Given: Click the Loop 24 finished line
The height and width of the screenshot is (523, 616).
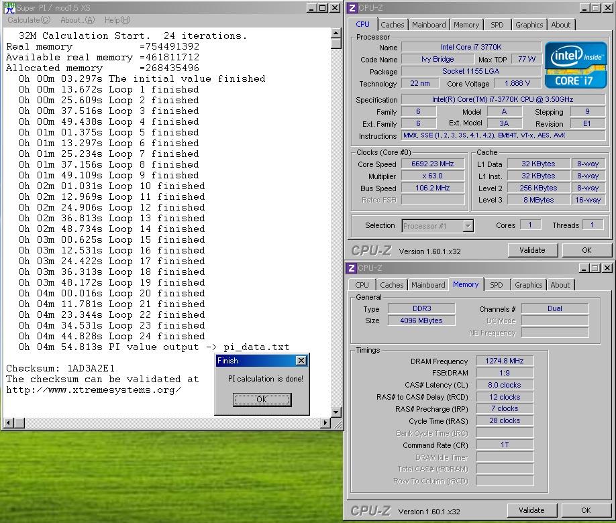Looking at the screenshot, I should click(x=111, y=336).
